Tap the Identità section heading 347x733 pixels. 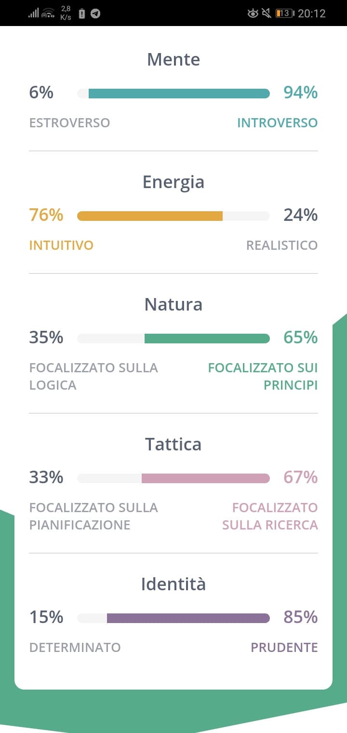coord(173,584)
